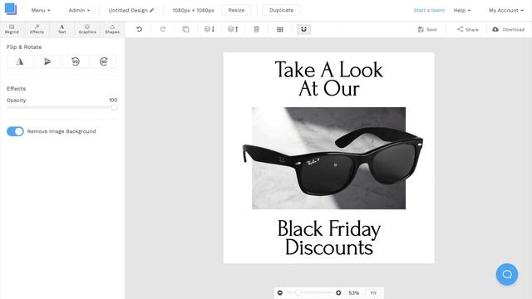Click the Save button

(427, 30)
